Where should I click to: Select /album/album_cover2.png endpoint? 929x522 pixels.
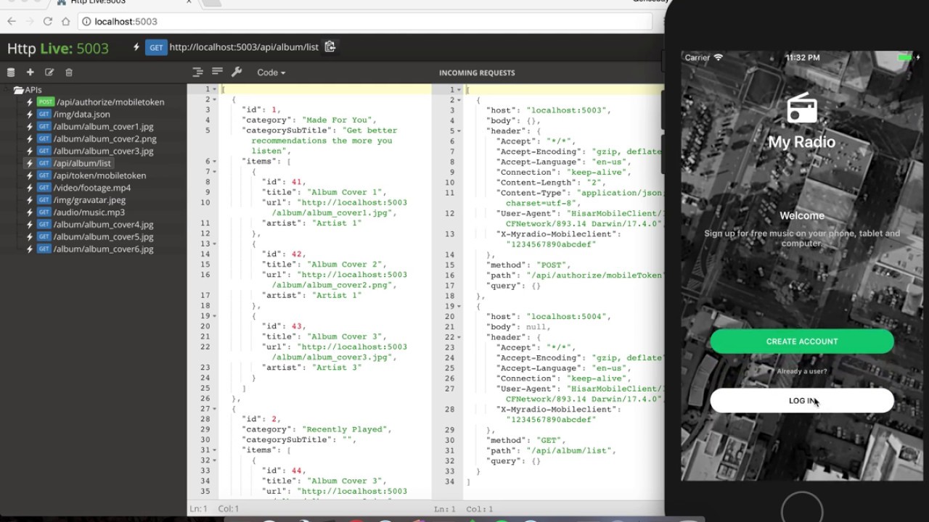tap(105, 139)
